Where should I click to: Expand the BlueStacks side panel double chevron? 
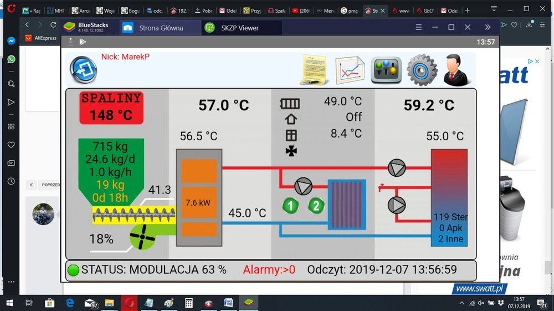point(488,27)
